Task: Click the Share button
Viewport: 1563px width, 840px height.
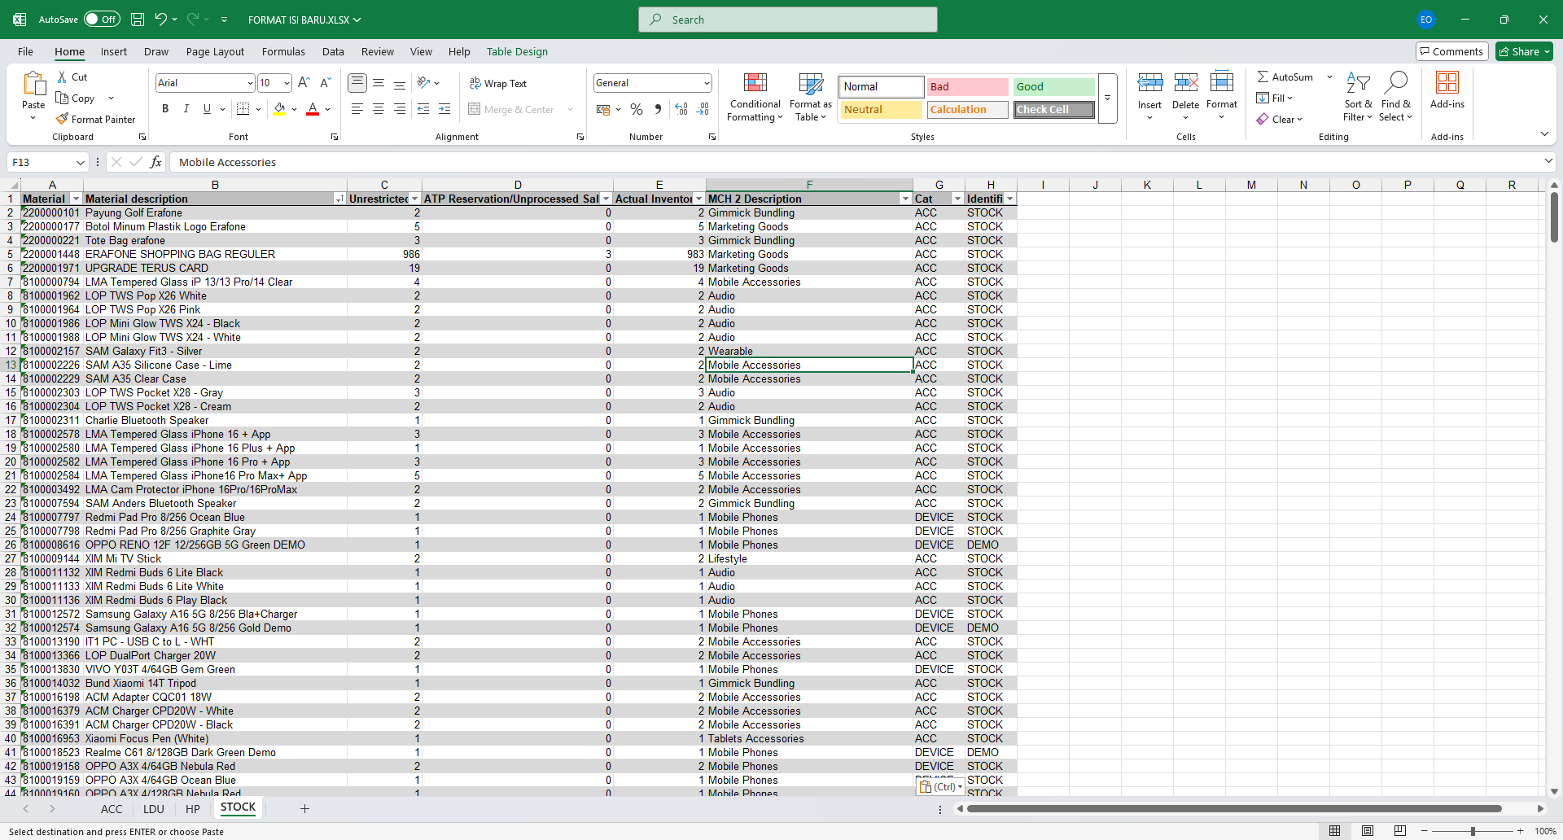Action: 1524,51
